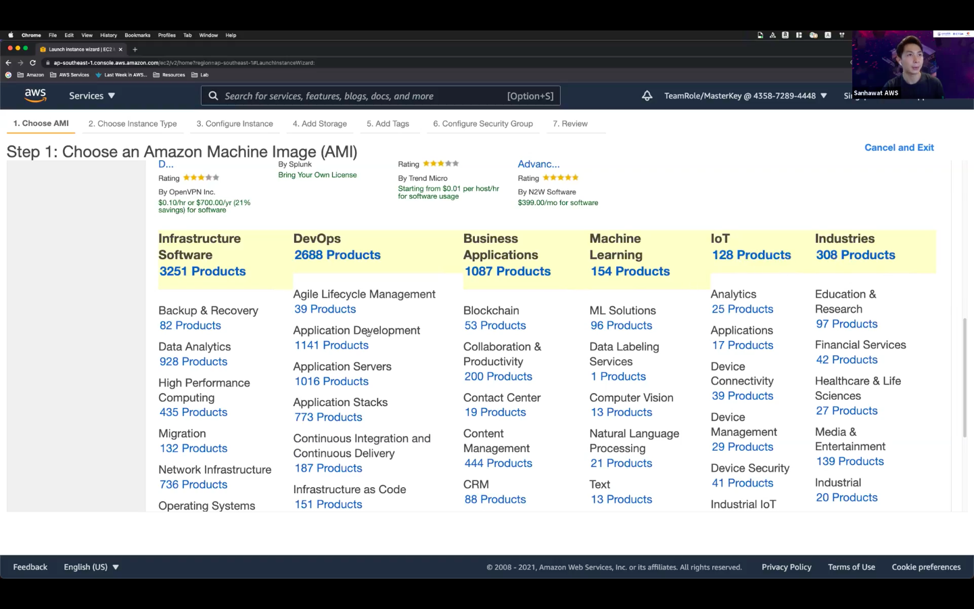Image resolution: width=974 pixels, height=609 pixels.
Task: Click Cancel and Exit link
Action: tap(899, 148)
